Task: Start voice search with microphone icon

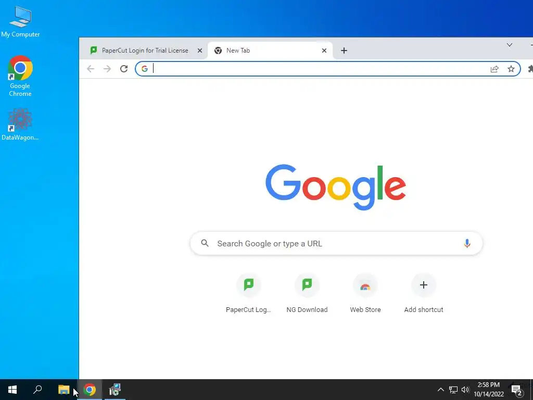Action: (467, 243)
